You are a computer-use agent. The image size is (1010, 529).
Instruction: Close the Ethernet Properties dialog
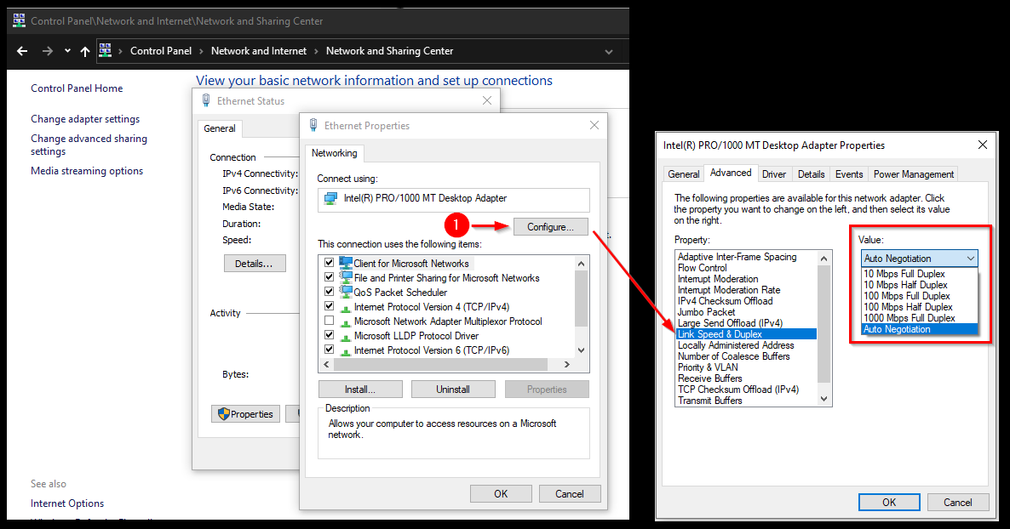[594, 125]
